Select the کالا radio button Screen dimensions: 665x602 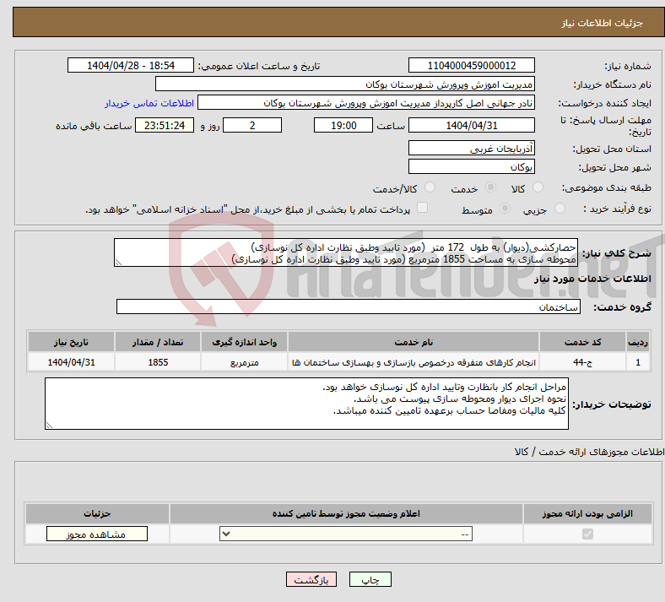pyautogui.click(x=538, y=187)
